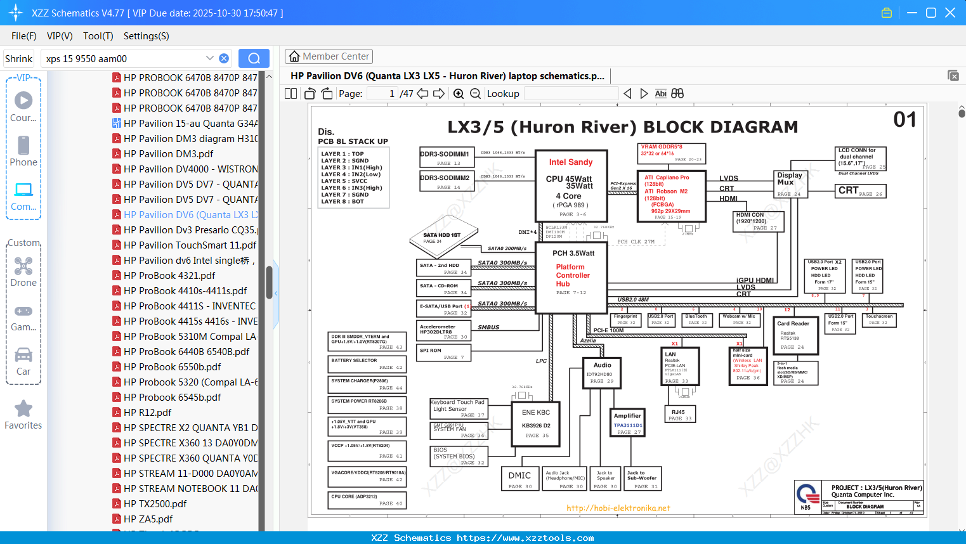The height and width of the screenshot is (544, 966).
Task: Click the blue search button
Action: (254, 58)
